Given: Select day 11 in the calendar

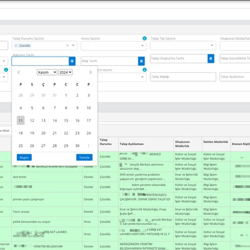Looking at the screenshot, I should (21, 121).
